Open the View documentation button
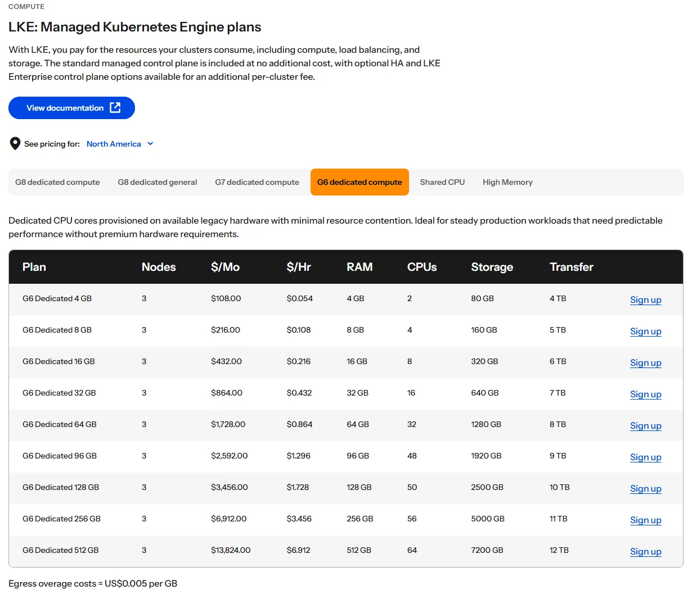Image resolution: width=692 pixels, height=590 pixels. pos(71,108)
